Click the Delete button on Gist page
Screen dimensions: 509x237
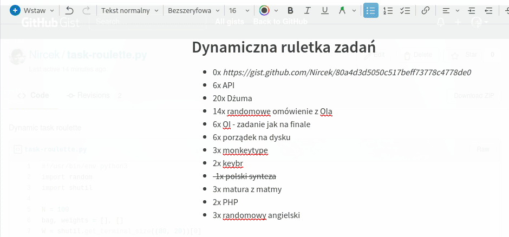point(417,55)
